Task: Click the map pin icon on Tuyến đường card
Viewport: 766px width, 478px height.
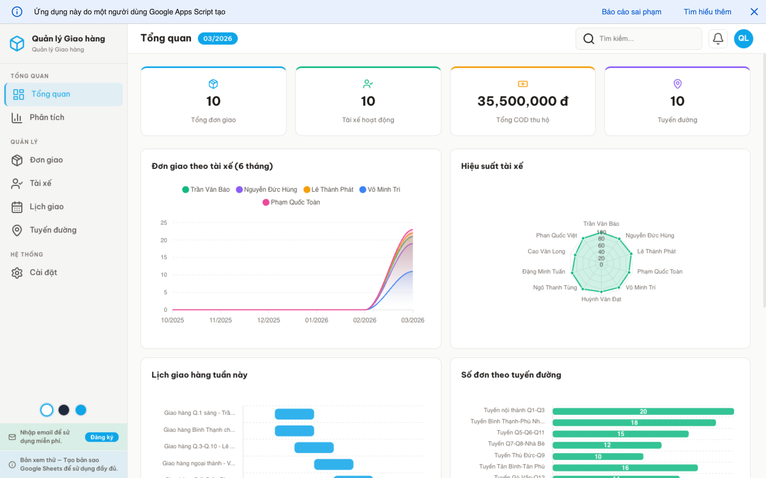Action: [x=677, y=84]
